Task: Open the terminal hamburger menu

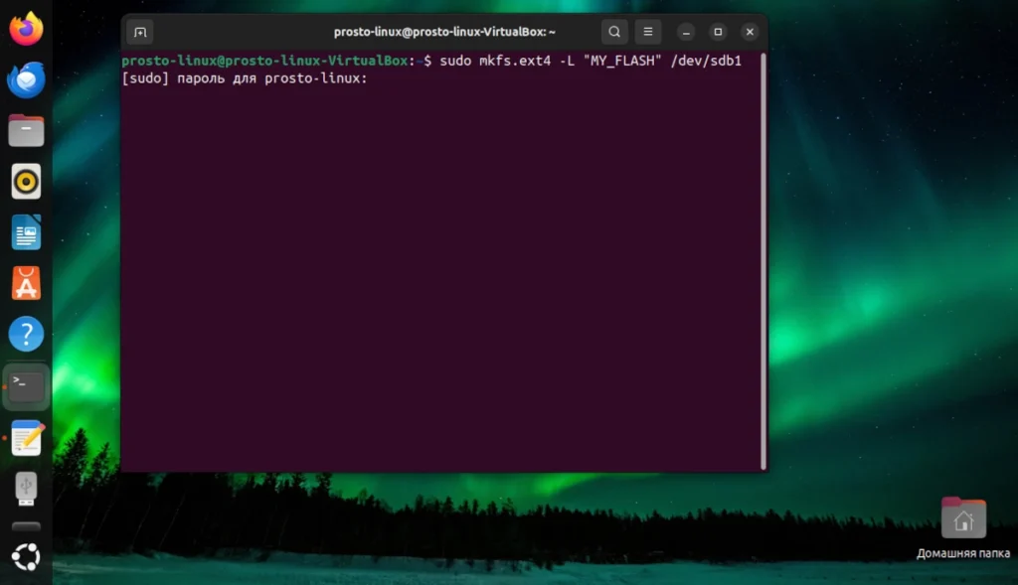Action: click(x=648, y=32)
